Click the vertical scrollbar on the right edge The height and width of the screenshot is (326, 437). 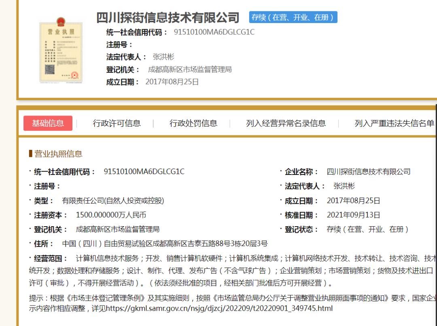click(x=436, y=202)
